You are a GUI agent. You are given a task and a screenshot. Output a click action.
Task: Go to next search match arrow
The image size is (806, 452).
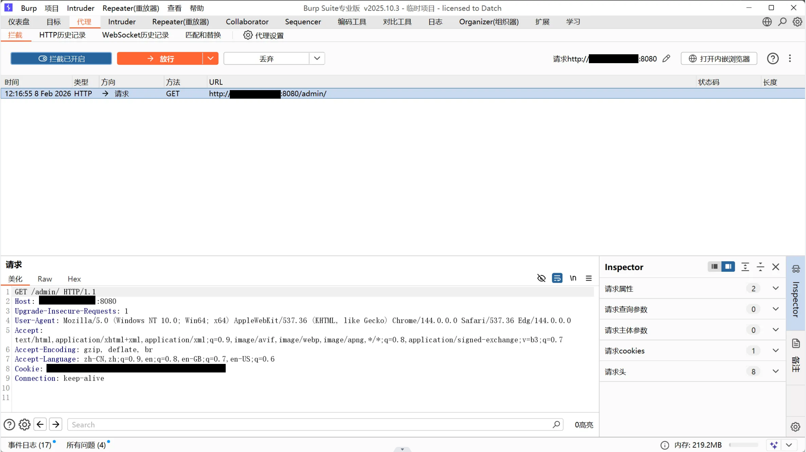click(56, 424)
